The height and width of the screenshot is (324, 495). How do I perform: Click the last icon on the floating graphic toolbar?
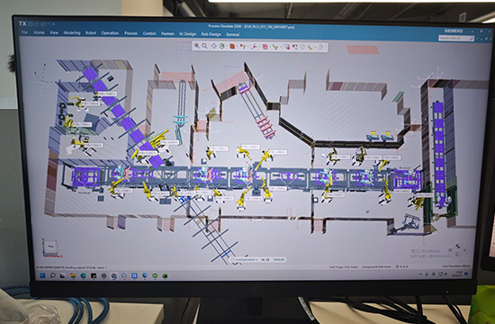[x=320, y=48]
